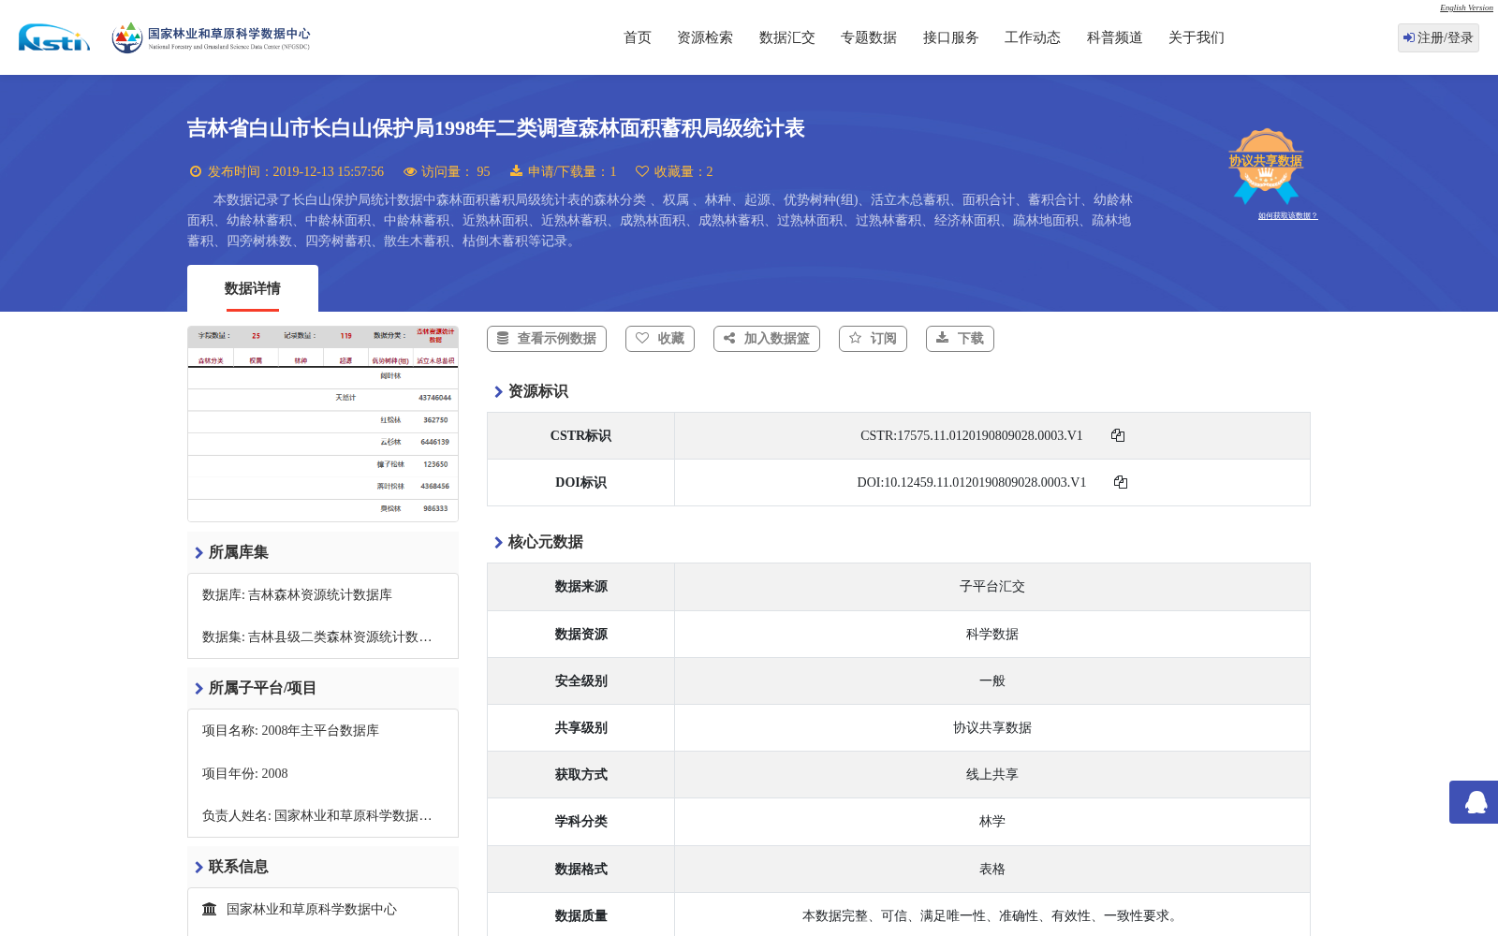Open the 工作动态 menu item
Screen dimensions: 1498x936
pyautogui.click(x=1033, y=37)
